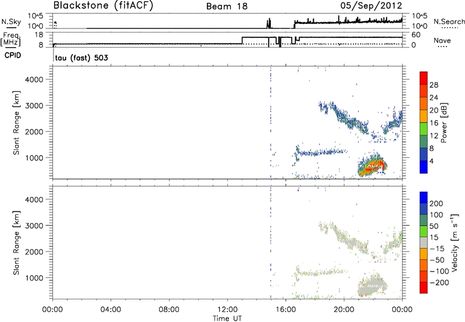Click the strong red echo patch in power panel

pyautogui.click(x=374, y=167)
